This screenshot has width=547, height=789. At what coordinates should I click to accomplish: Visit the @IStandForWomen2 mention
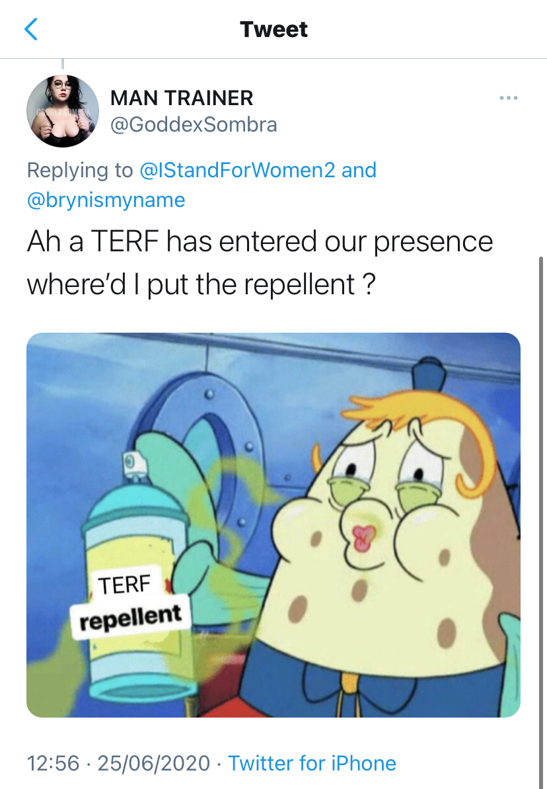point(238,170)
